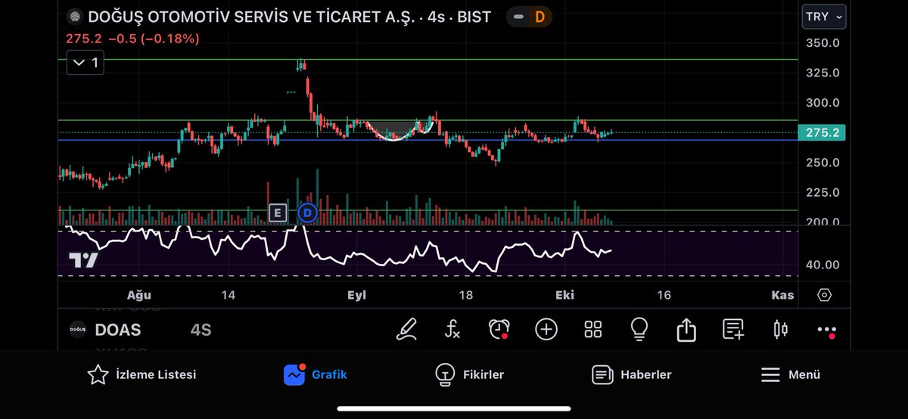Share the chart with the share icon
Image resolution: width=908 pixels, height=419 pixels.
[x=686, y=329]
